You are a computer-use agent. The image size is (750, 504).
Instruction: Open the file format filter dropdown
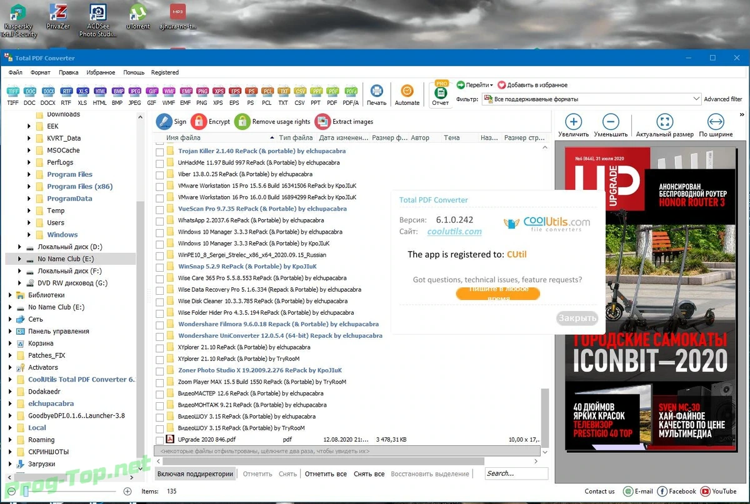click(696, 99)
